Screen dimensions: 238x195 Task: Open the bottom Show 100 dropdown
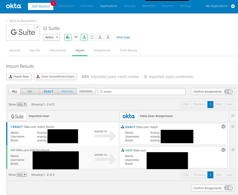22,175
